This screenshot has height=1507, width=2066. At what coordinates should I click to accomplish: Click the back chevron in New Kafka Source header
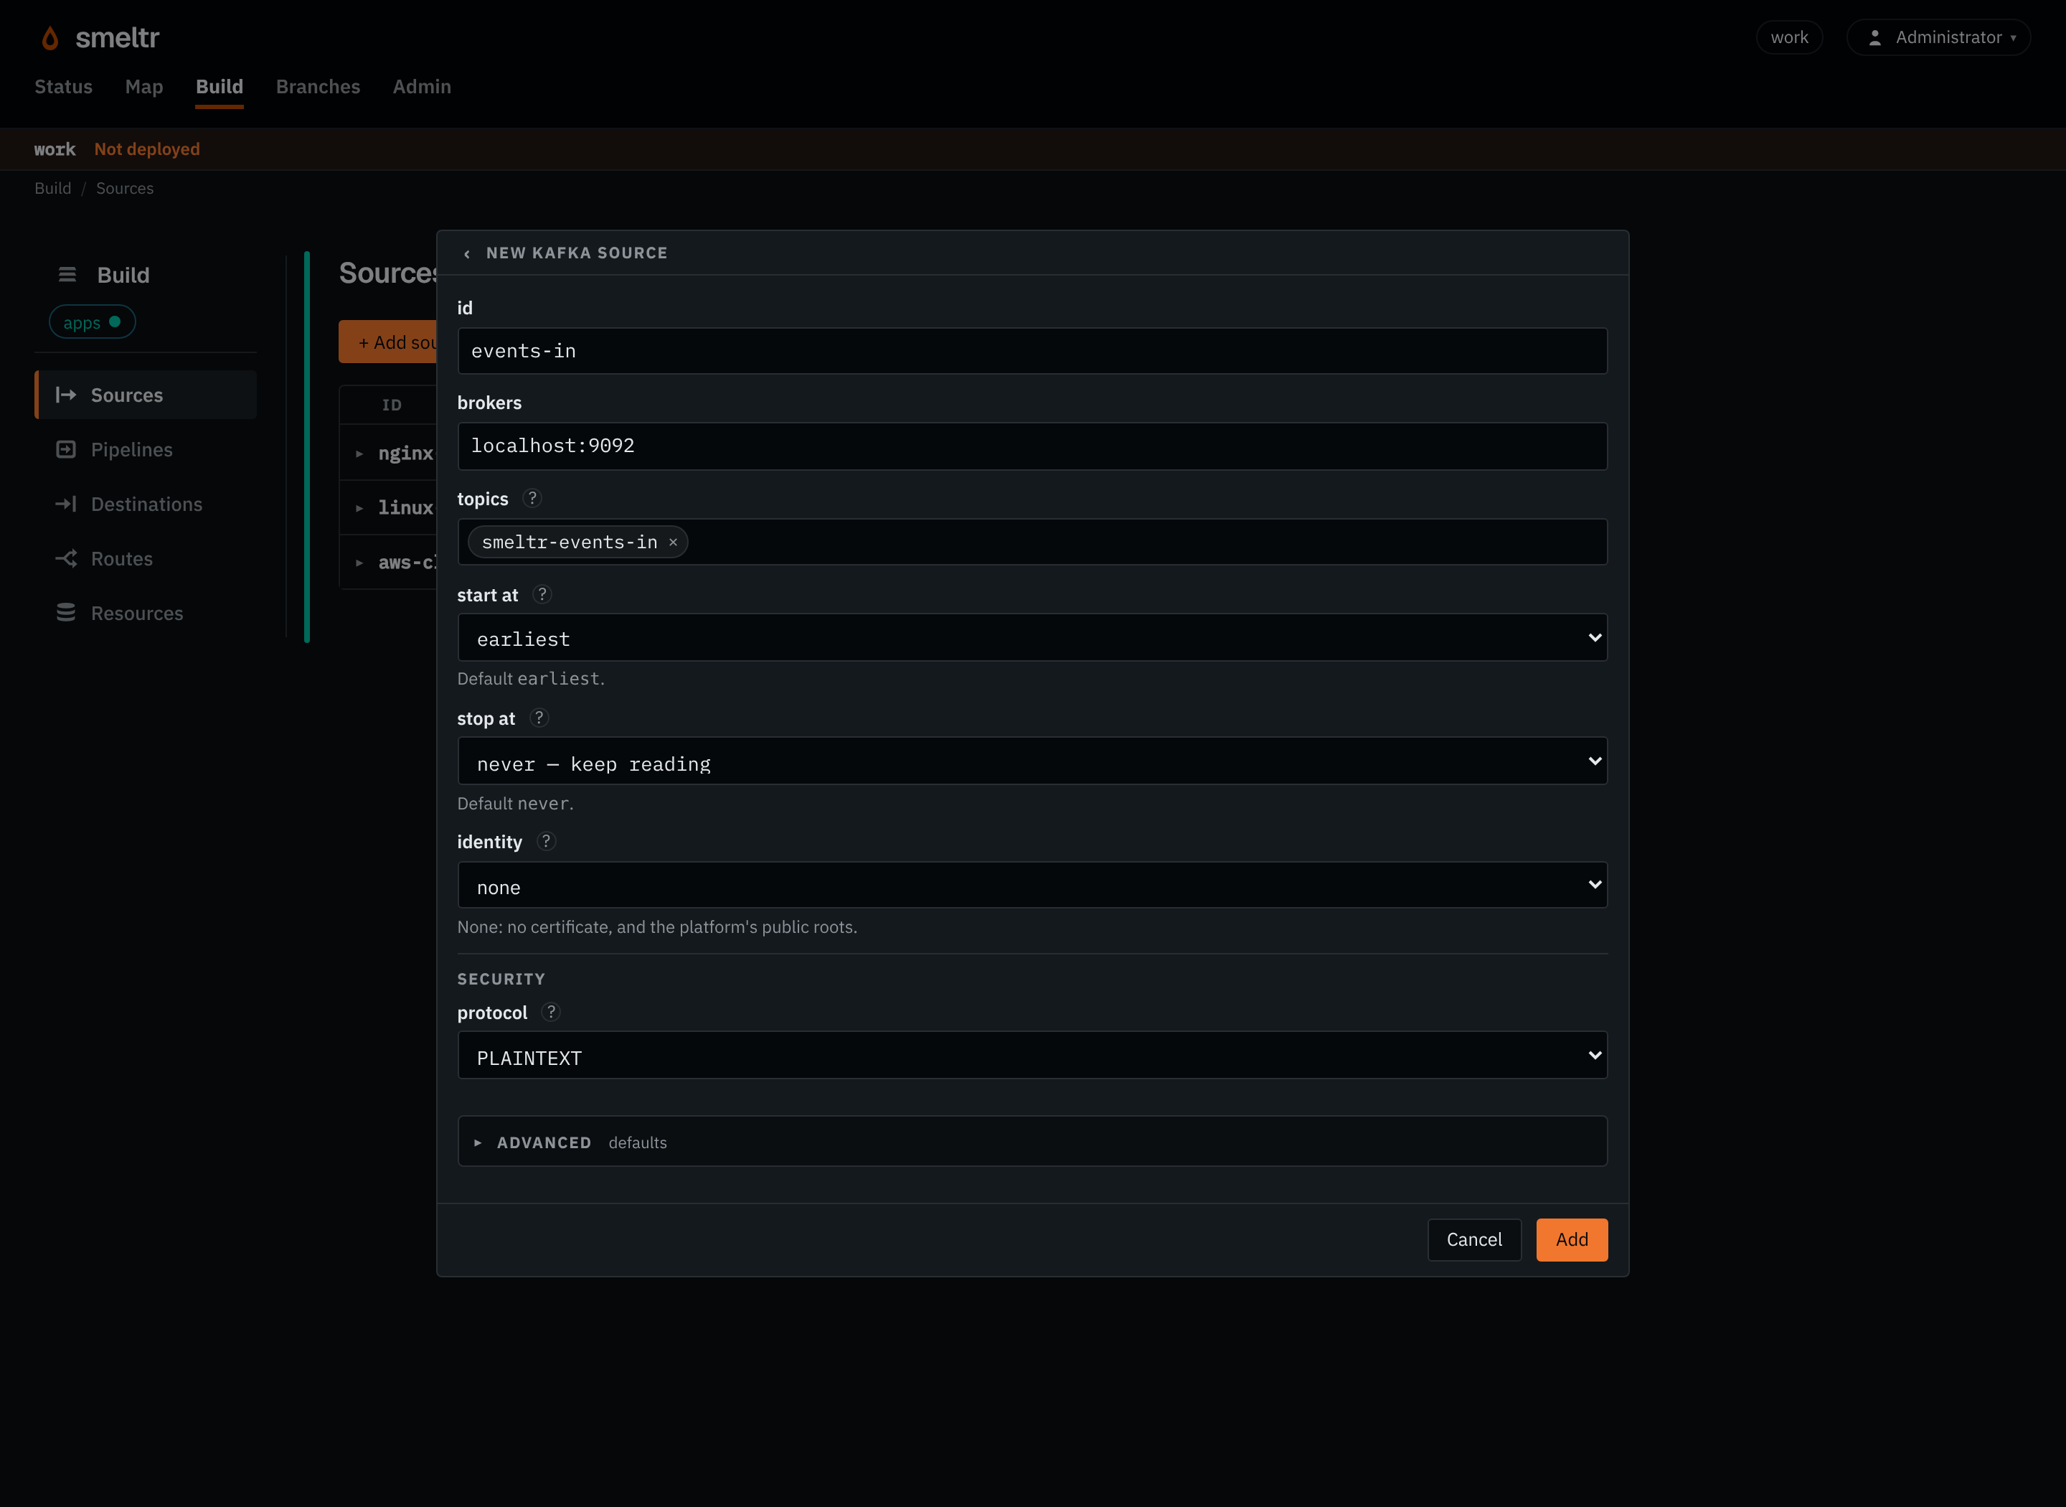pos(467,253)
